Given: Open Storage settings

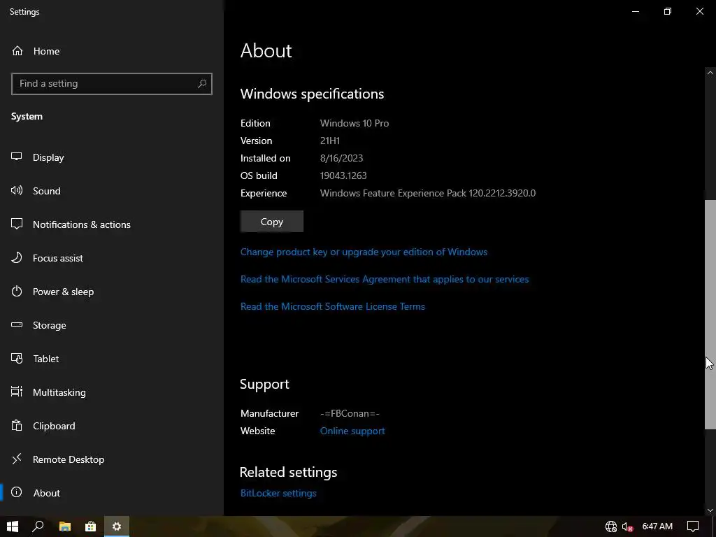Looking at the screenshot, I should click(x=49, y=325).
